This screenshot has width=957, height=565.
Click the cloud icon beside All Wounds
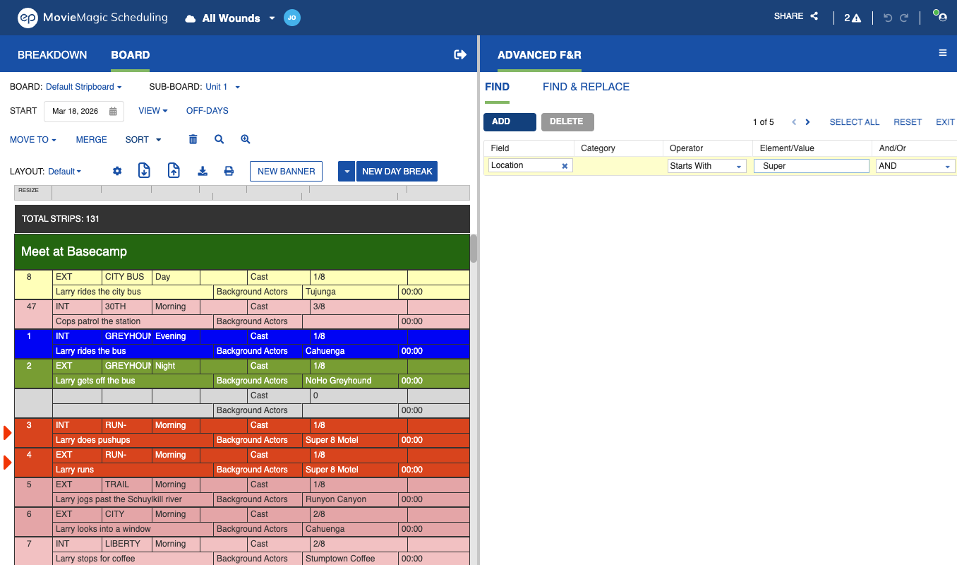[x=190, y=18]
